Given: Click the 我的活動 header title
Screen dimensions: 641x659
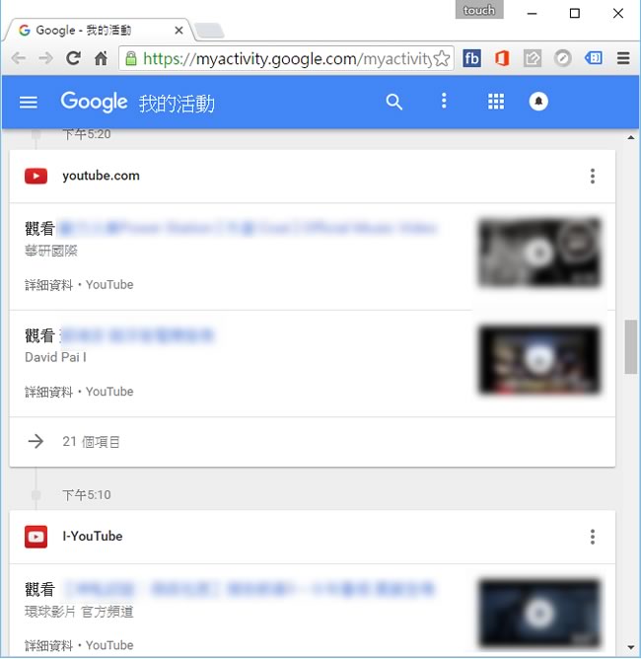Looking at the screenshot, I should click(x=177, y=104).
